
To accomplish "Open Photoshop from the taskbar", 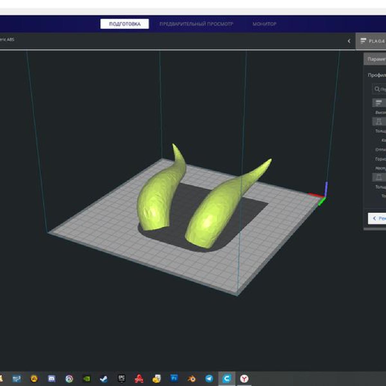I will [174, 378].
